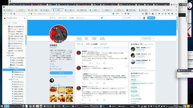Like the first tweet with heart
Screen dimensions: 193x108
pyautogui.click(x=97, y=63)
